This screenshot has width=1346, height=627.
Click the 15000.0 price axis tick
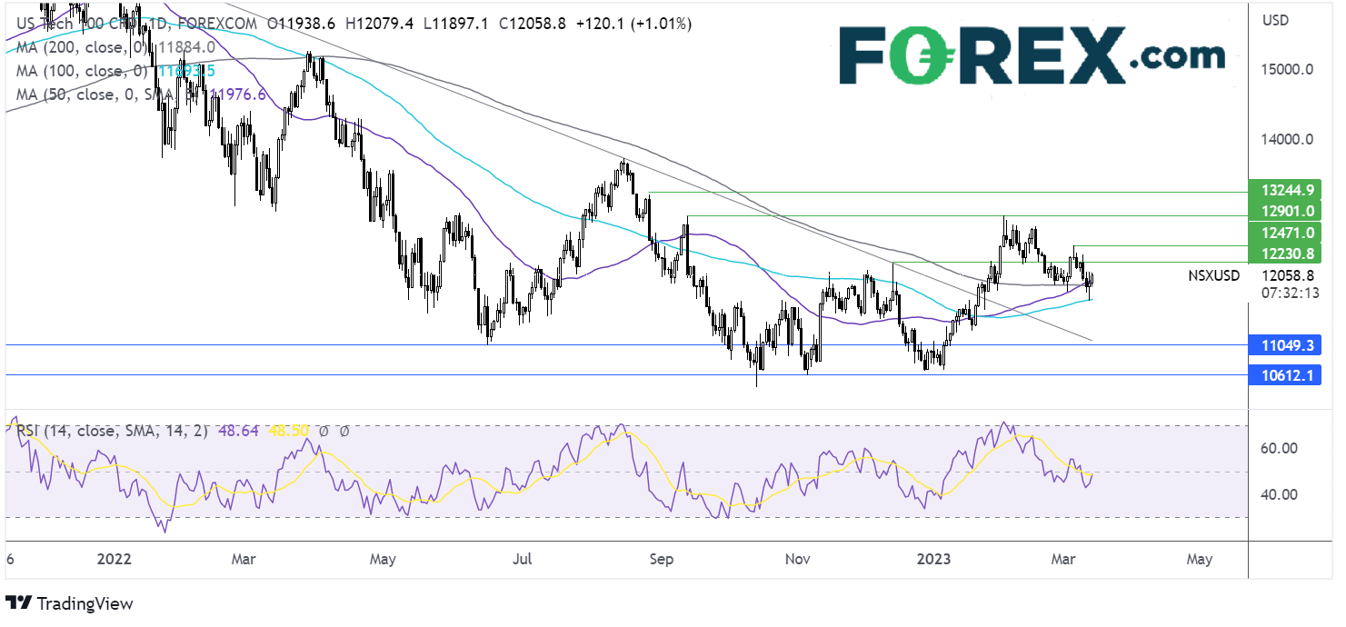pyautogui.click(x=1290, y=69)
